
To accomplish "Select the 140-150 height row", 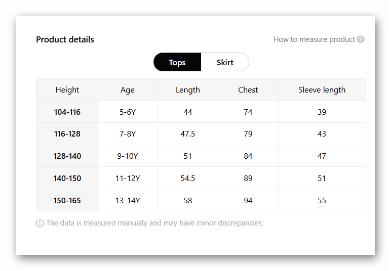I will click(x=67, y=178).
